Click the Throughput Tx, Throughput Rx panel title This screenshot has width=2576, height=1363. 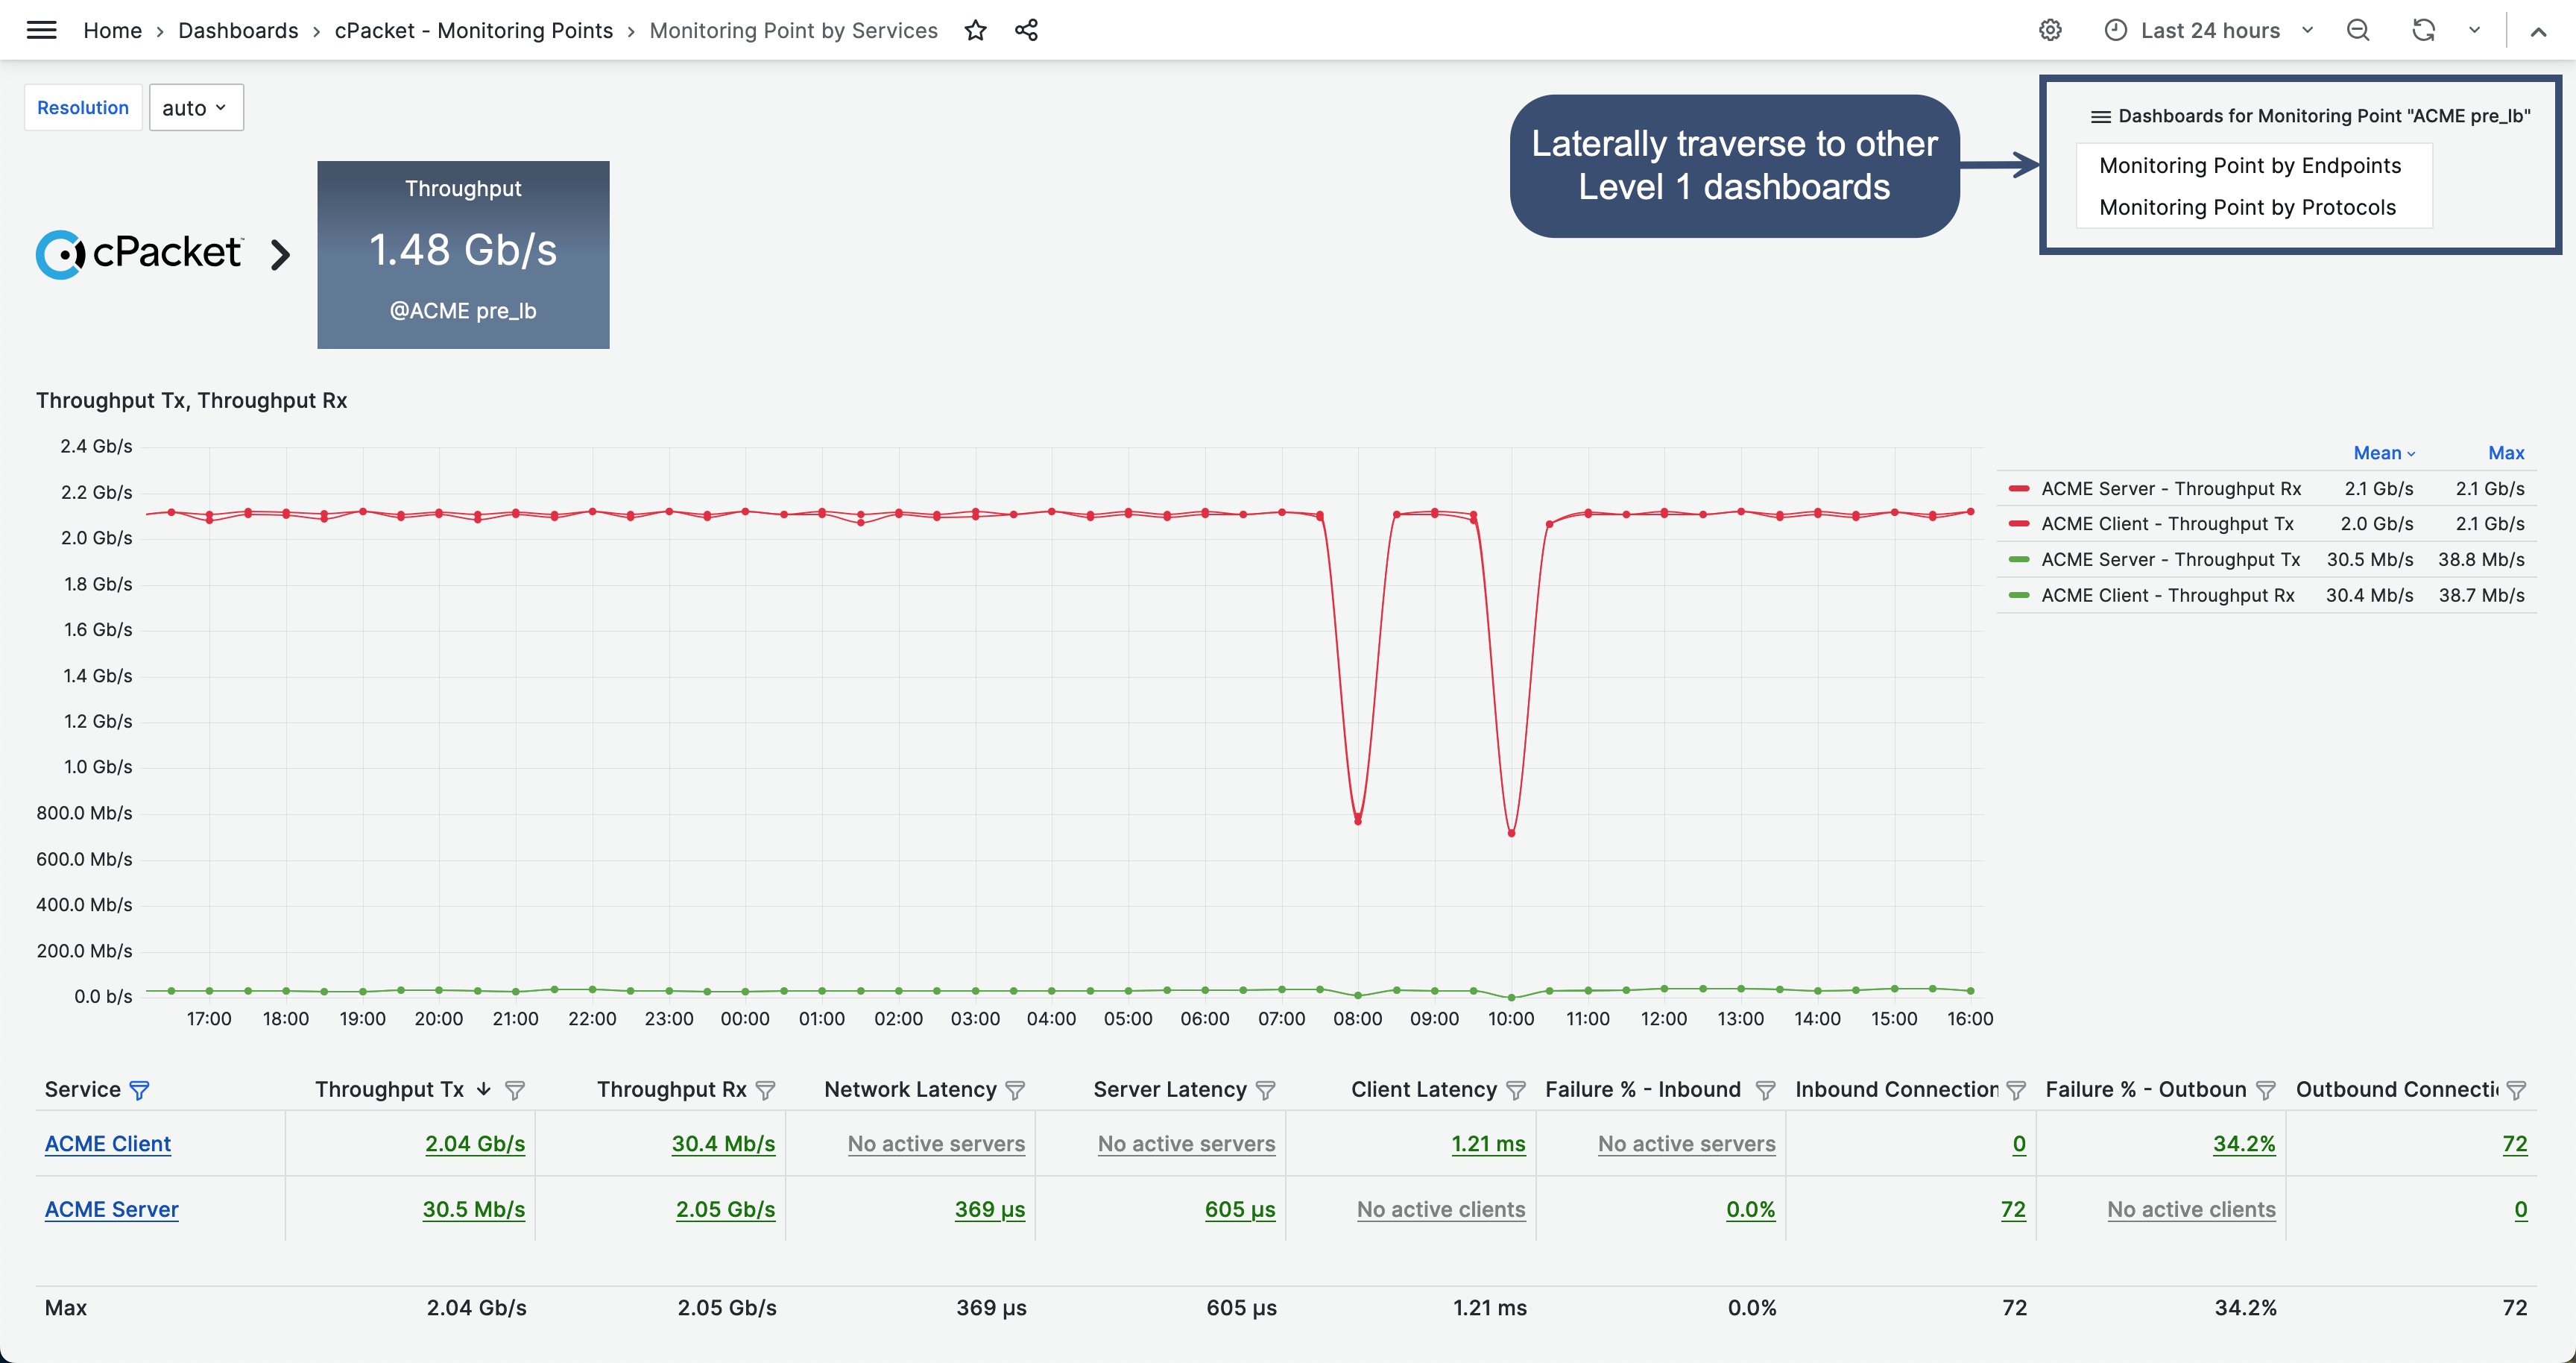click(191, 400)
